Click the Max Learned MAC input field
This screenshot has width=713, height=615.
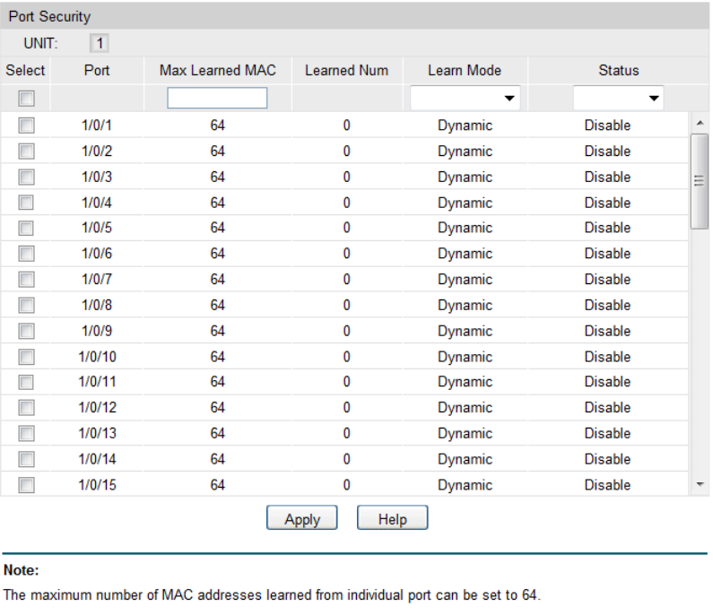point(217,98)
